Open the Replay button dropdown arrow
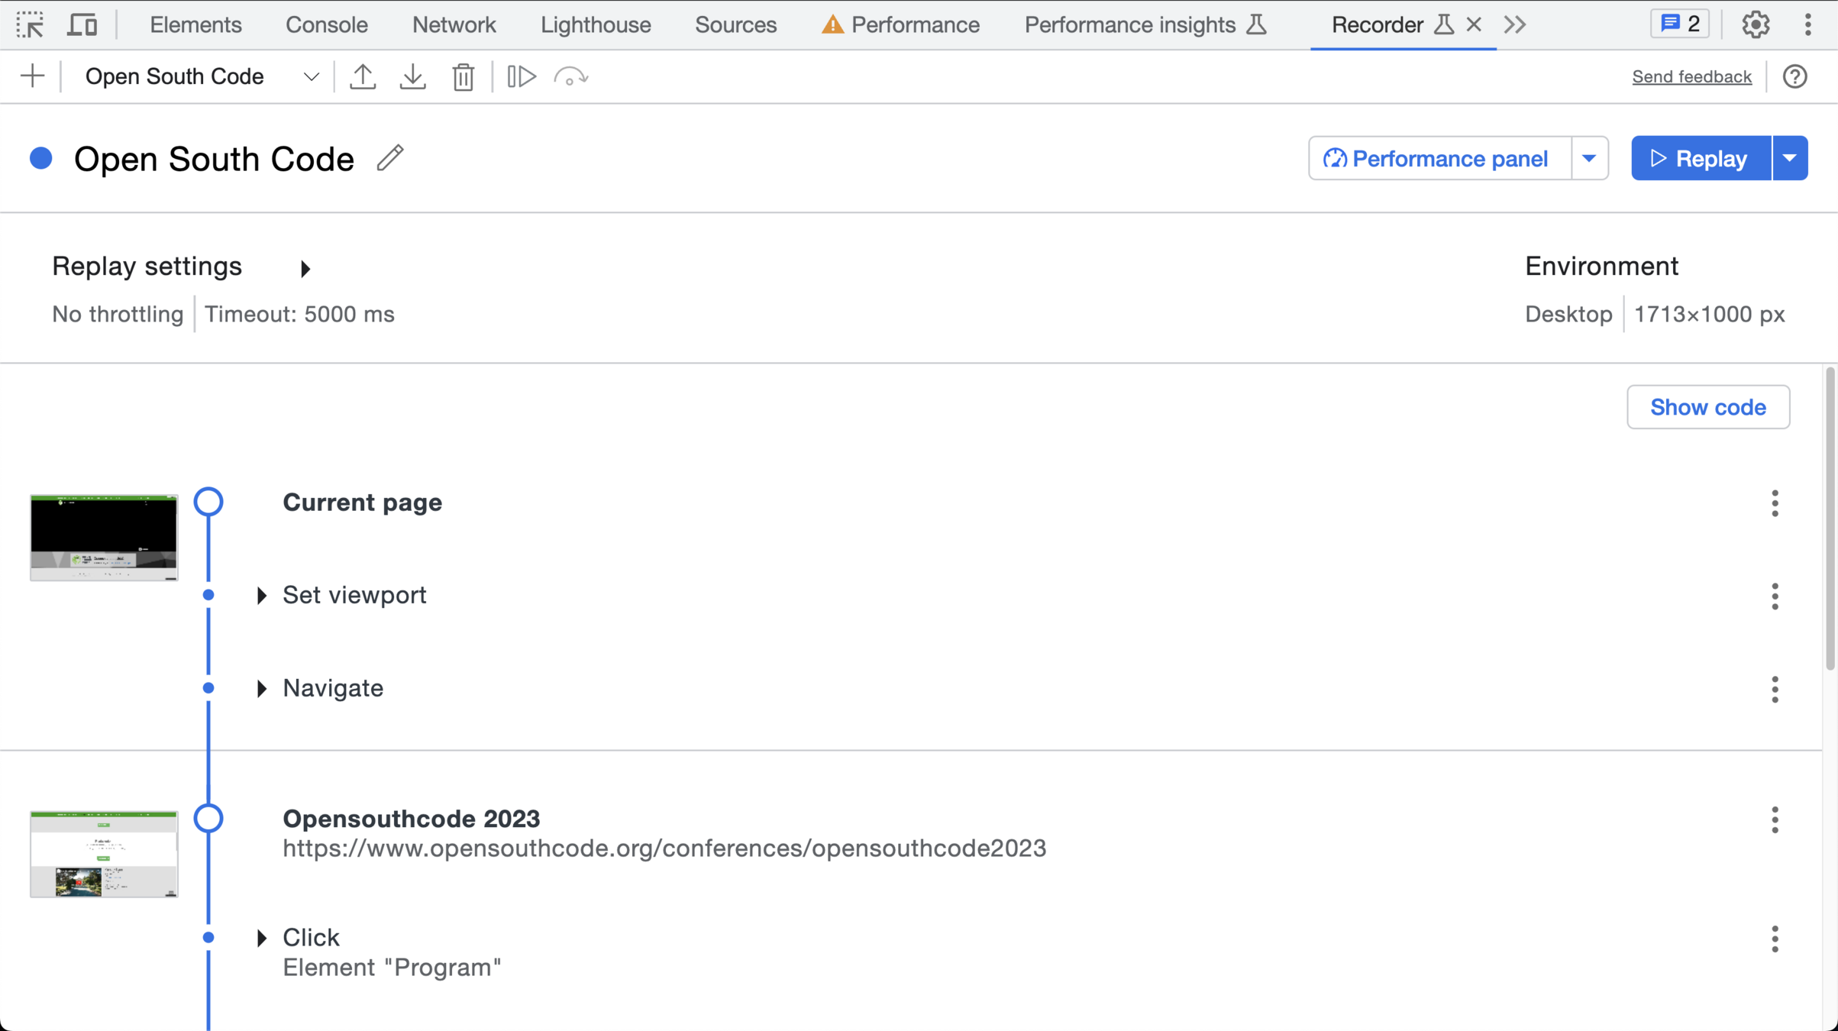This screenshot has width=1838, height=1031. coord(1790,158)
